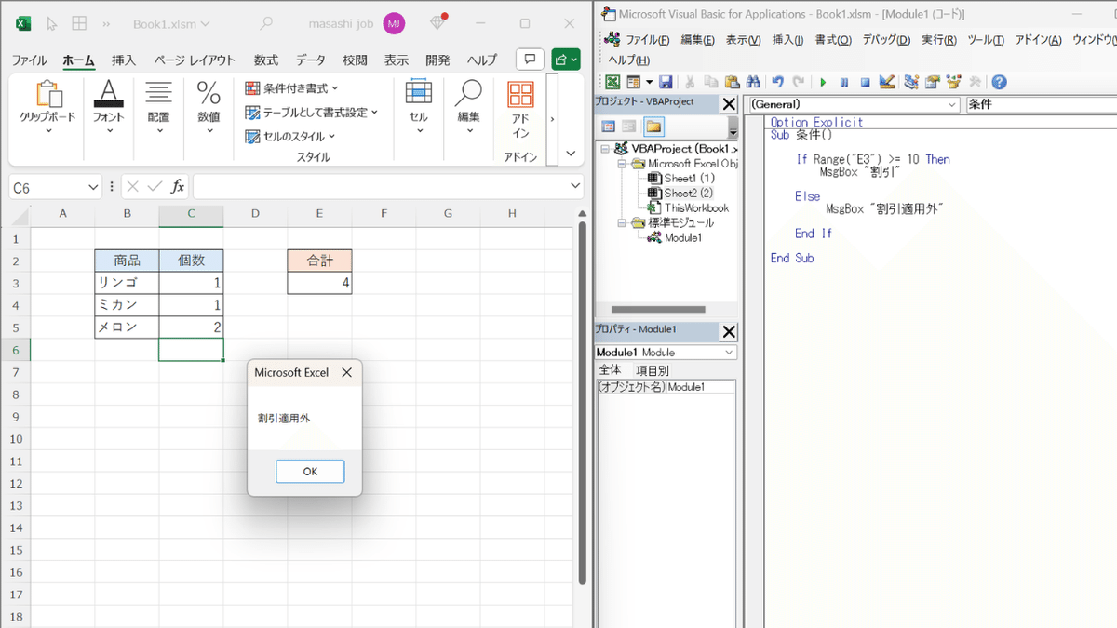This screenshot has height=628, width=1117.
Task: Open デバッグ(D) menu in VBA editor
Action: [886, 40]
